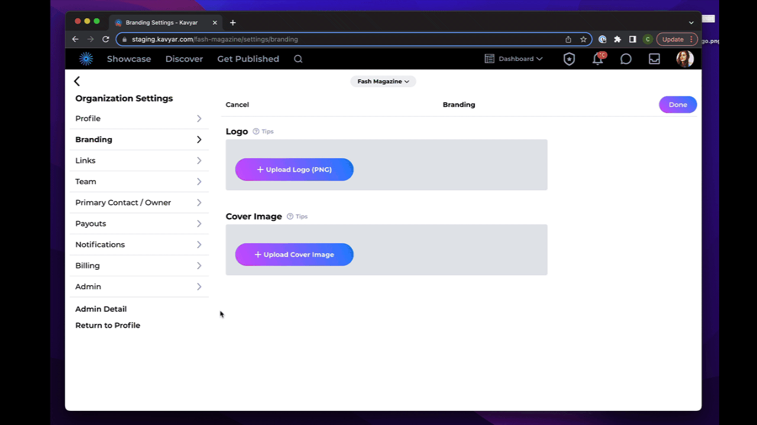Image resolution: width=757 pixels, height=425 pixels.
Task: Open the tab search chevron in browser
Action: tap(691, 22)
